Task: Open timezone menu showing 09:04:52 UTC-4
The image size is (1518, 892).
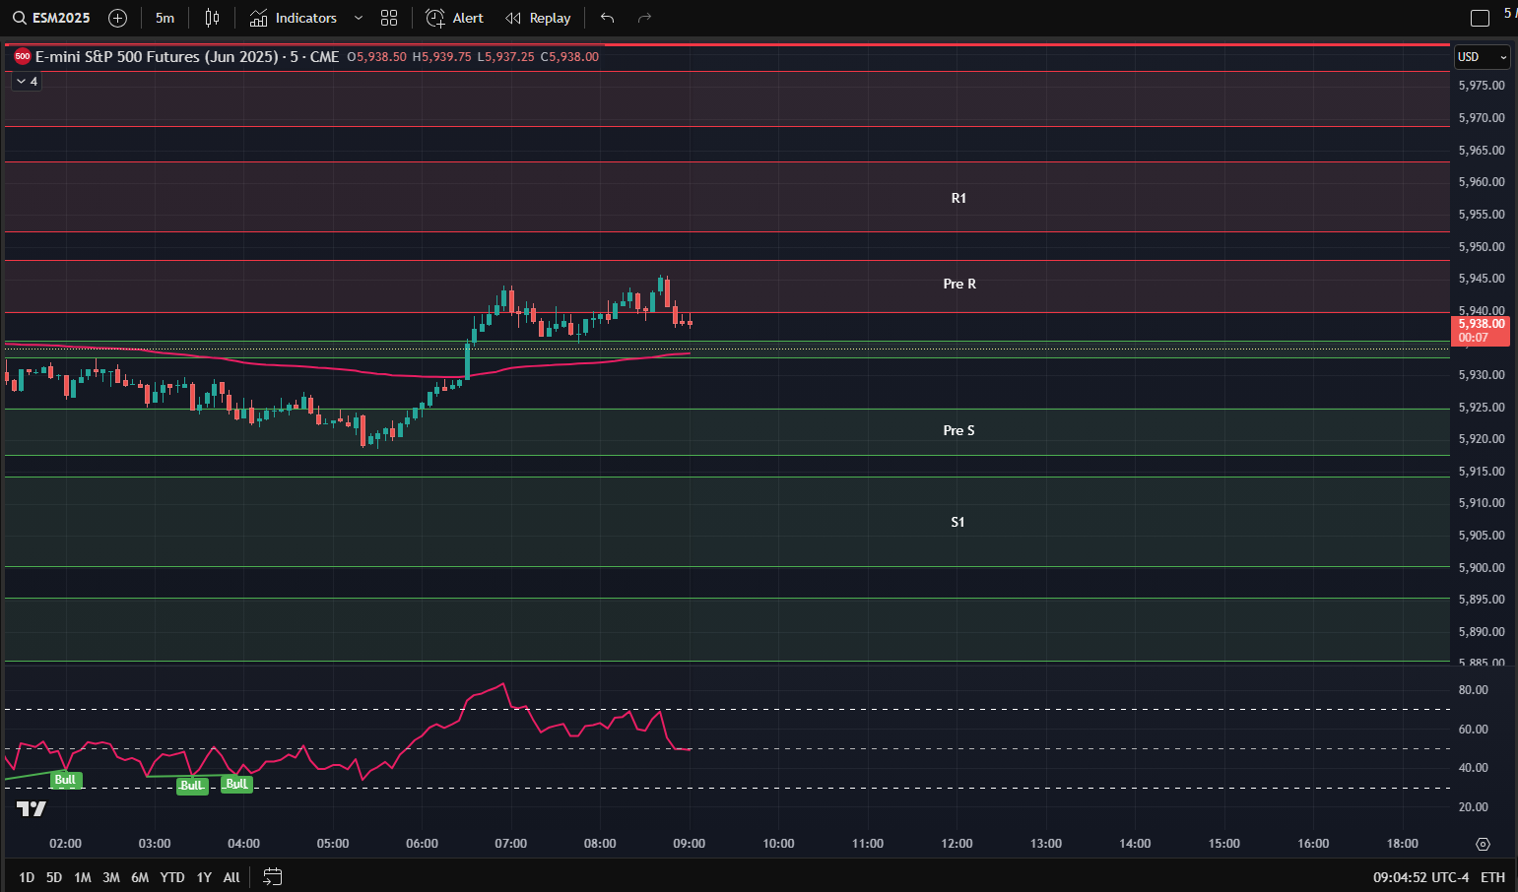Action: coord(1420,877)
